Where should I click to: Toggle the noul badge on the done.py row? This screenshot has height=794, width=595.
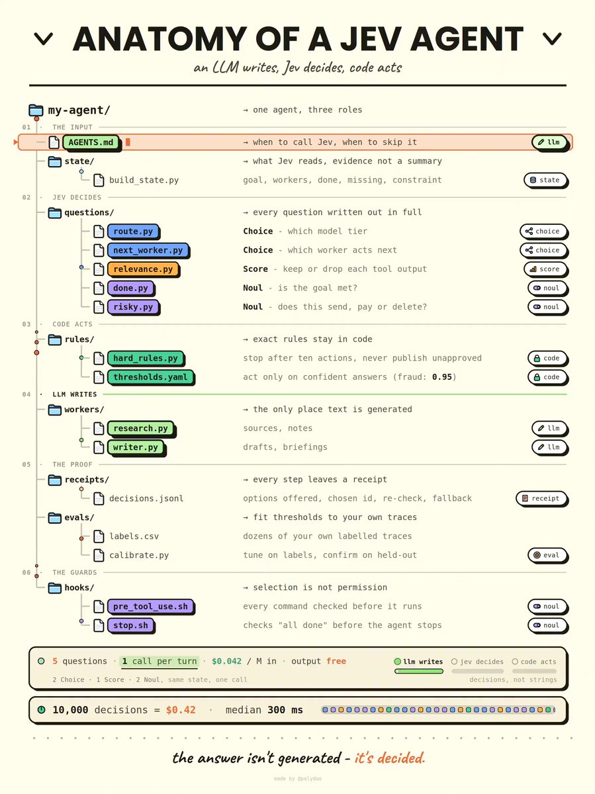[547, 288]
